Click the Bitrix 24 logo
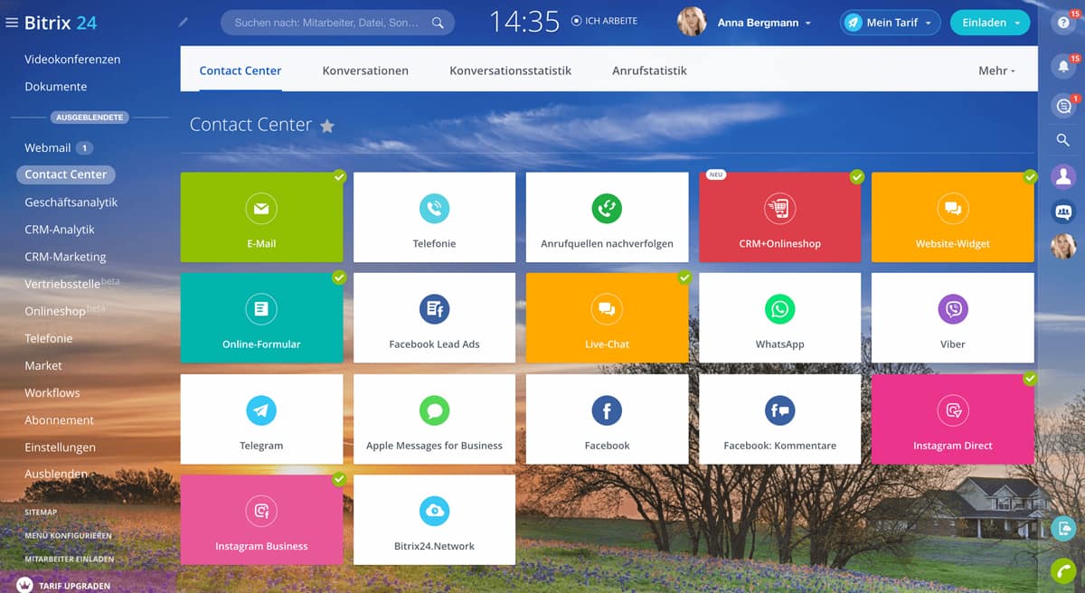1085x593 pixels. click(60, 23)
